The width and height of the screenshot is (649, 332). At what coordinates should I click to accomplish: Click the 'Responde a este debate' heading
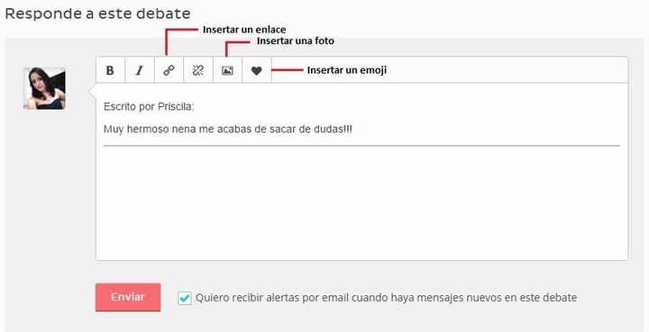tap(97, 13)
